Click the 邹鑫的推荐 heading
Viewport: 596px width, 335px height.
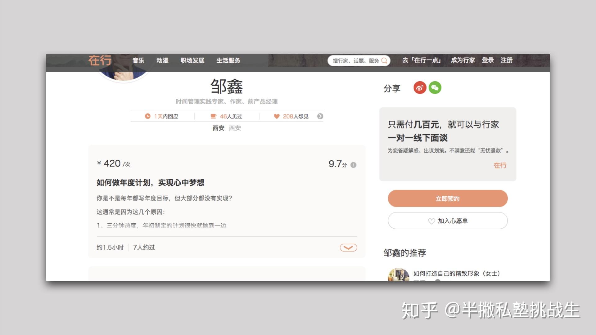click(x=405, y=253)
